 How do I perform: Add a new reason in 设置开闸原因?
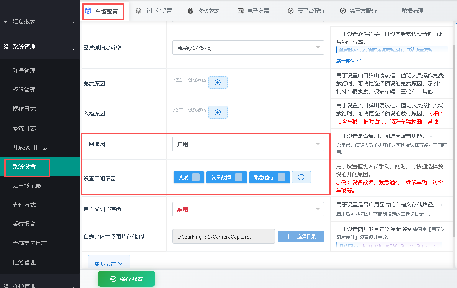(x=301, y=177)
